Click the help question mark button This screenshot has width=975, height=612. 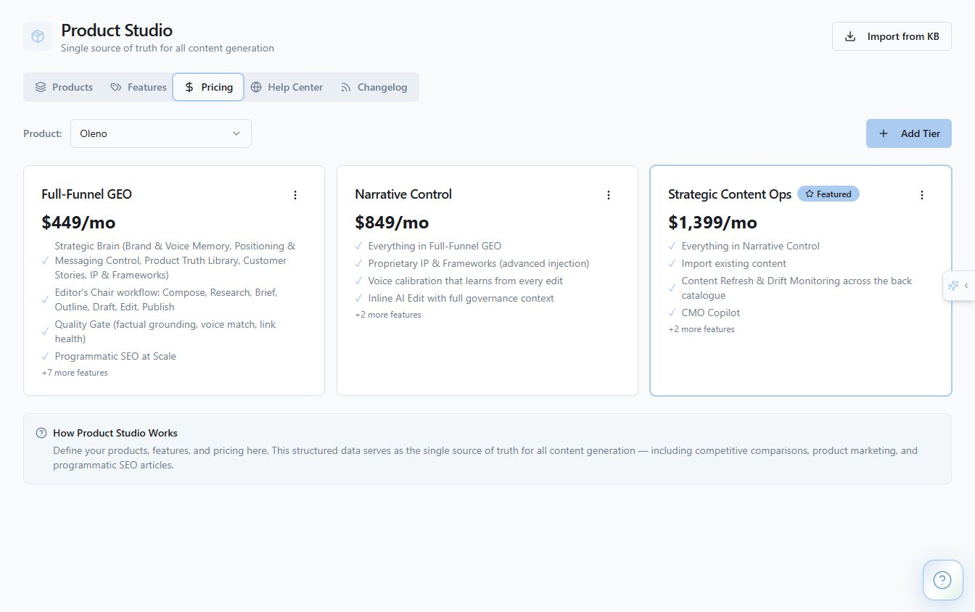pyautogui.click(x=942, y=580)
